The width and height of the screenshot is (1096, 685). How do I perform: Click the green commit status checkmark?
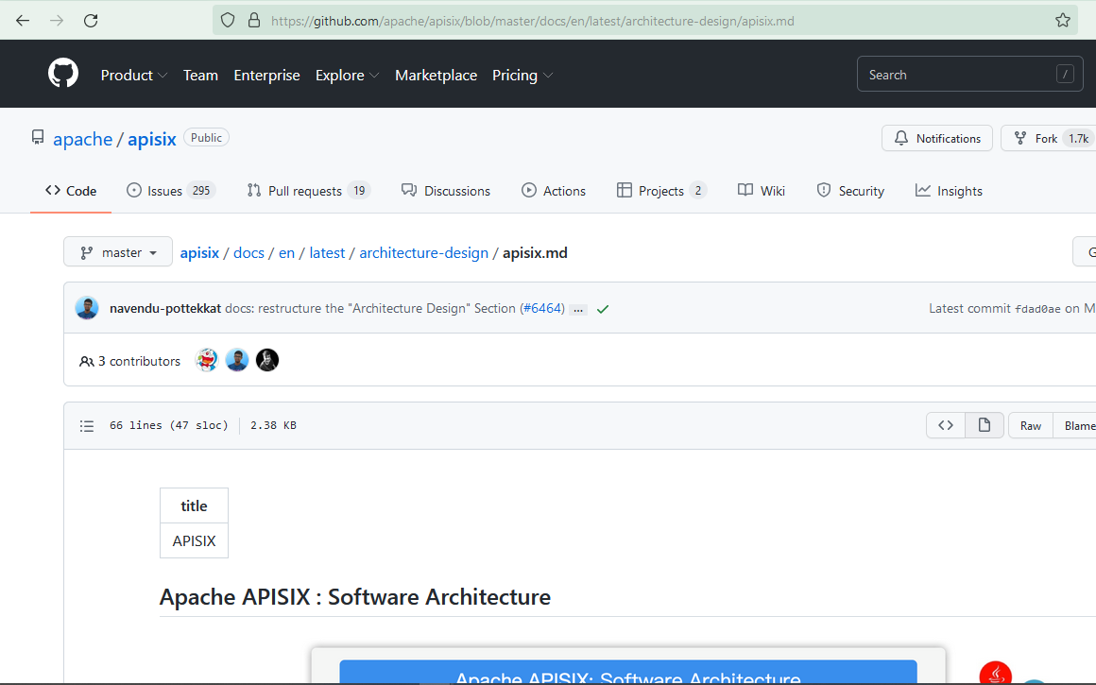(x=603, y=309)
